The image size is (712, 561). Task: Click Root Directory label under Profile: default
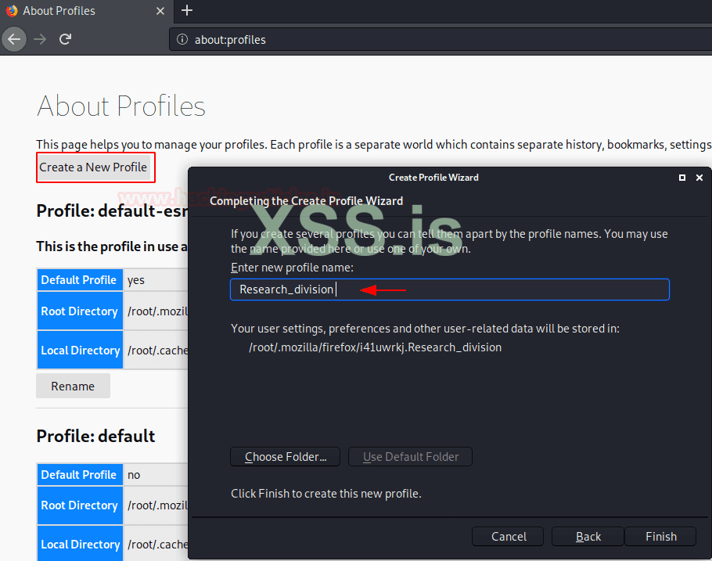pyautogui.click(x=80, y=505)
